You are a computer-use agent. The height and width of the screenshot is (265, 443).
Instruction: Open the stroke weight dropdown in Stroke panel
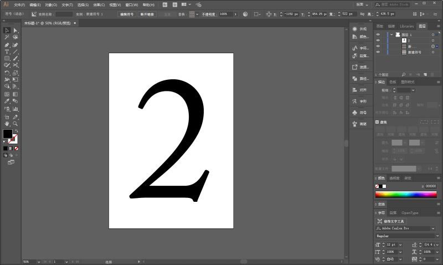(x=413, y=90)
